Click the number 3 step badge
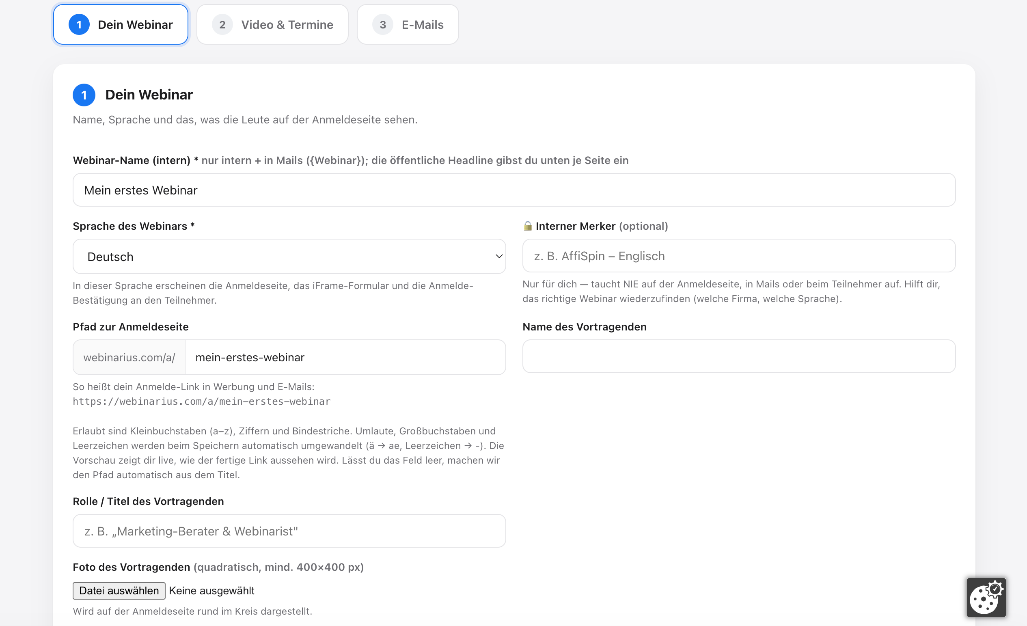Screen dimensions: 1027x626 [383, 25]
